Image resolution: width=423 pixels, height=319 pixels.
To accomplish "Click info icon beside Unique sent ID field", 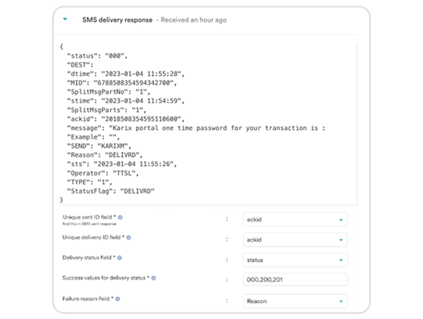I will 121,217.
